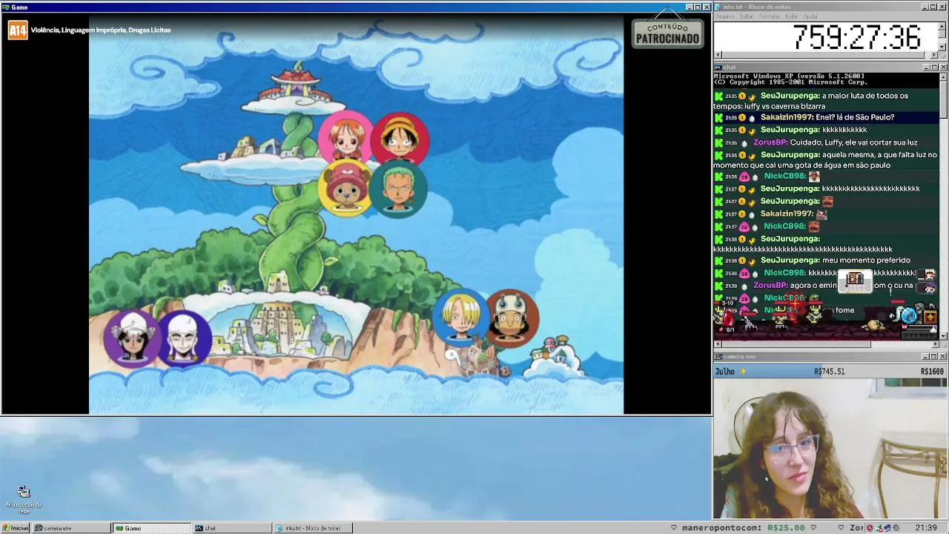Pick Chopper's yellow portrait circle
The height and width of the screenshot is (534, 949).
coord(345,190)
